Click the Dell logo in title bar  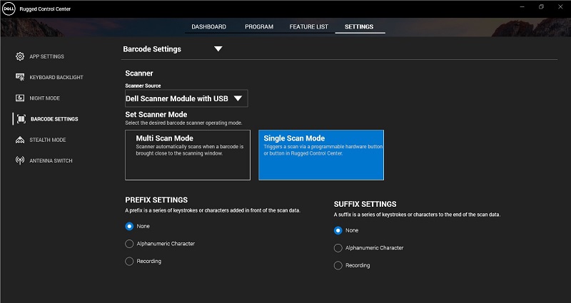[9, 9]
